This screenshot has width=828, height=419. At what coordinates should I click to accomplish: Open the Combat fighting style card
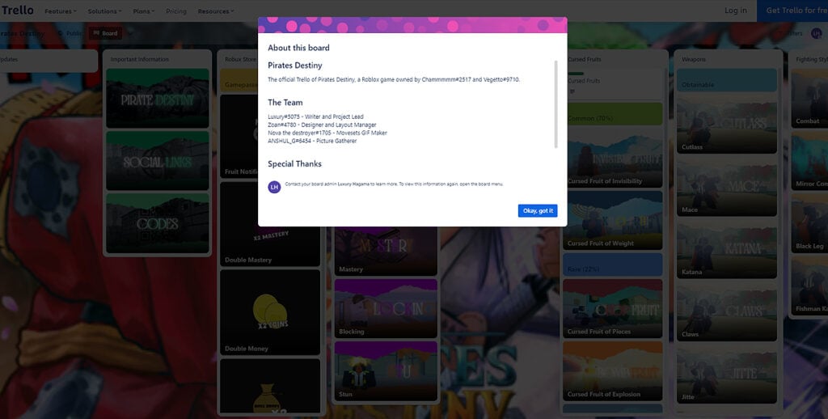[809, 98]
